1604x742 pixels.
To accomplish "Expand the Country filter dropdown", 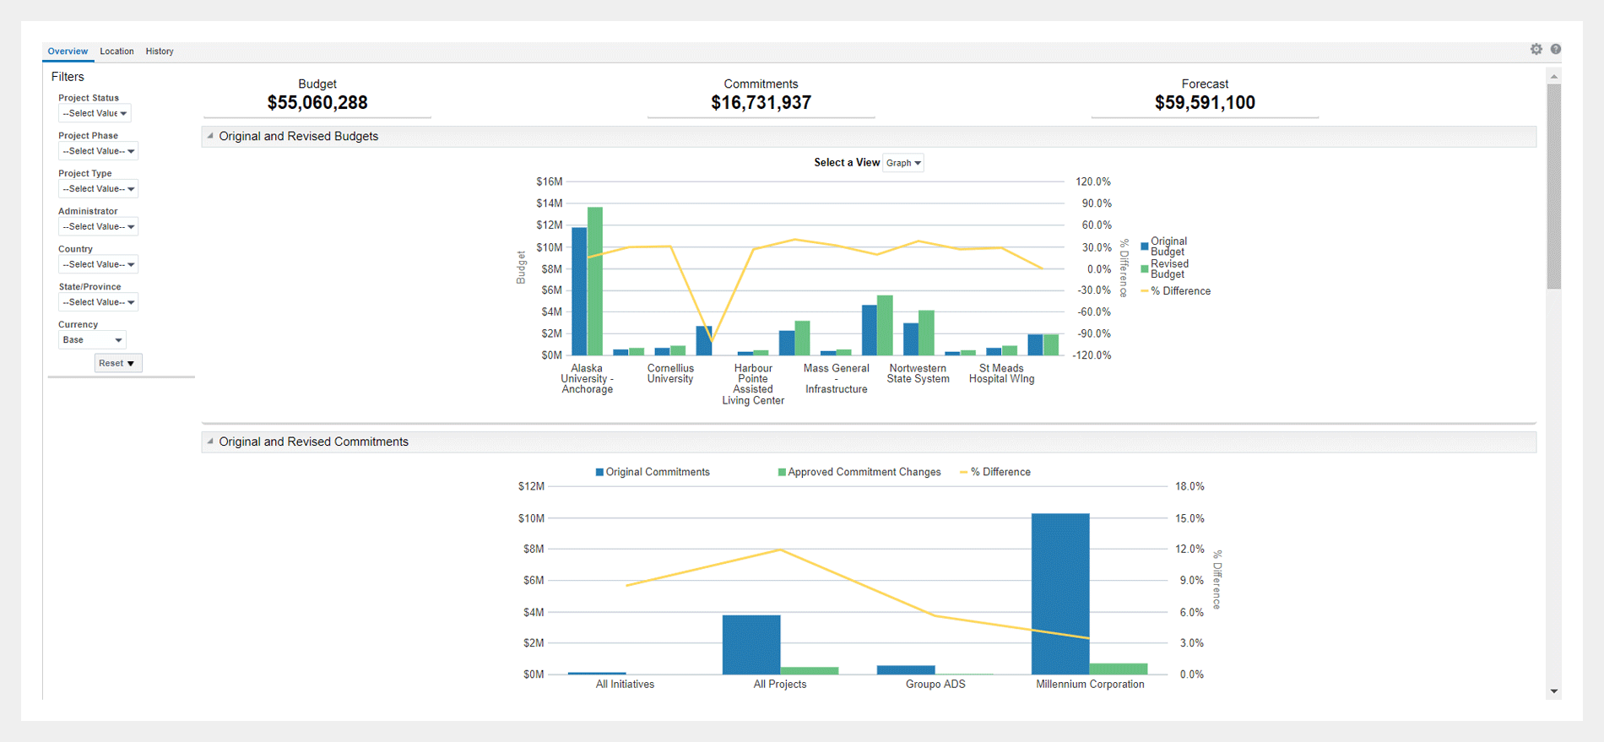I will pos(98,264).
